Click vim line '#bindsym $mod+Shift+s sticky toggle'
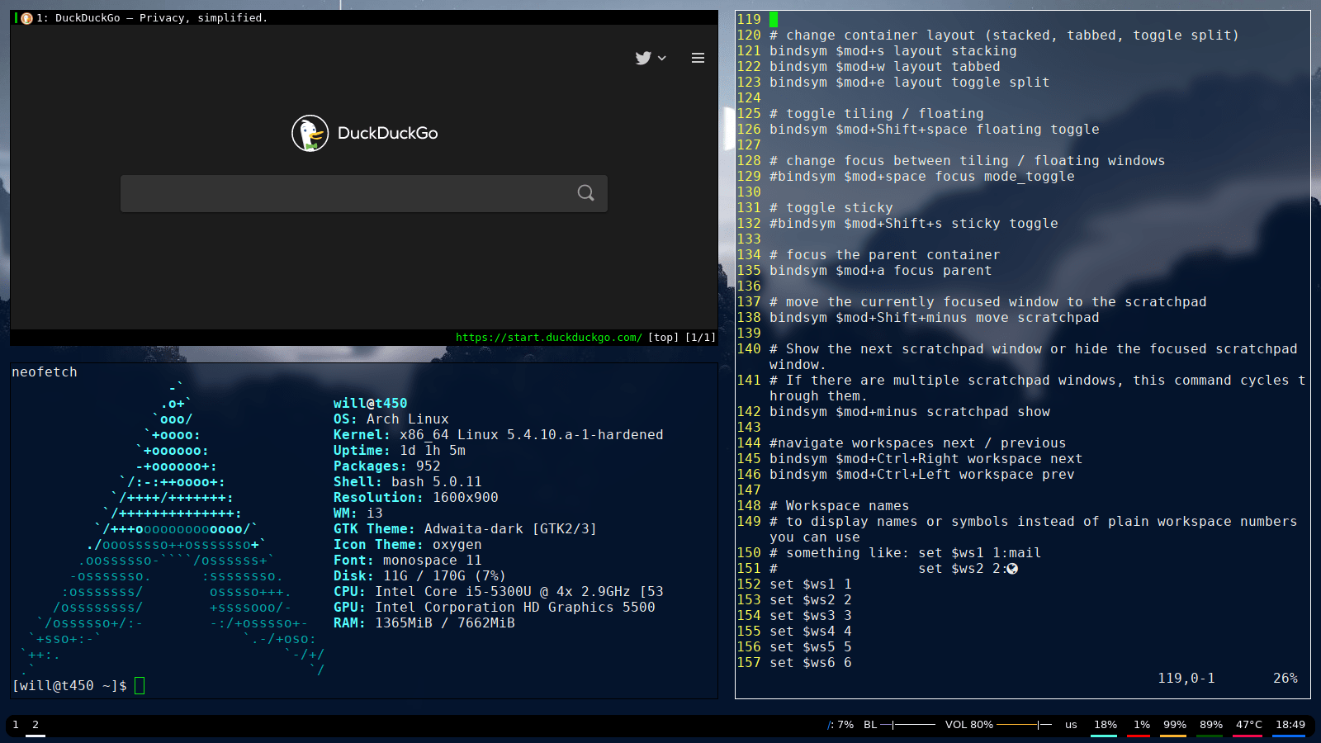Viewport: 1321px width, 743px height. click(x=913, y=224)
